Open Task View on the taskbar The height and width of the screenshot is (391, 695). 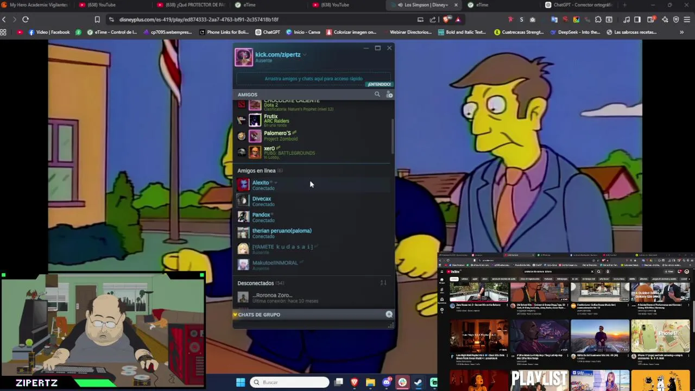(339, 382)
